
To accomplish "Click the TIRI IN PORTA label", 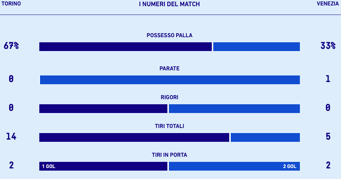I will coord(170,155).
